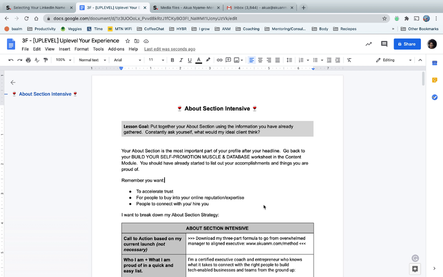Select Justify alignment
The width and height of the screenshot is (443, 277).
278,60
